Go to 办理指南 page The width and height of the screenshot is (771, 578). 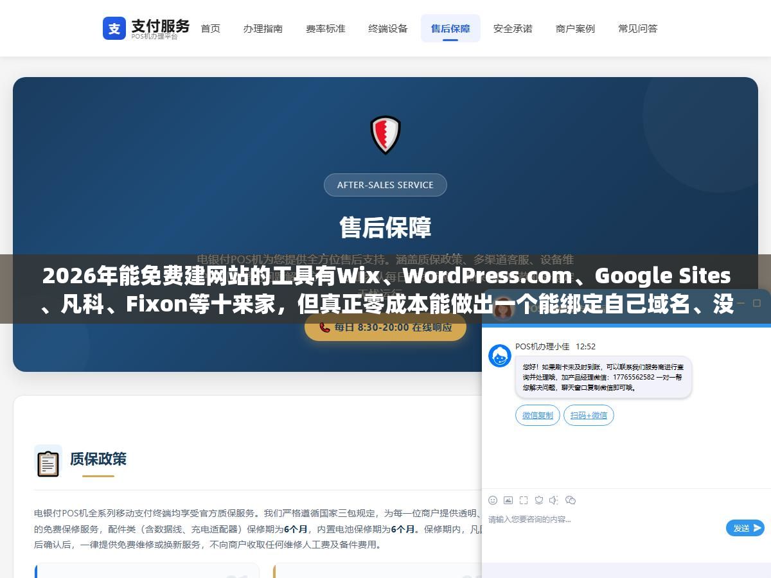(263, 28)
